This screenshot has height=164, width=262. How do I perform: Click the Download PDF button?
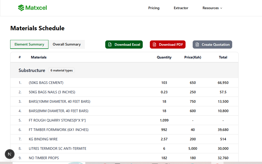coord(167,44)
